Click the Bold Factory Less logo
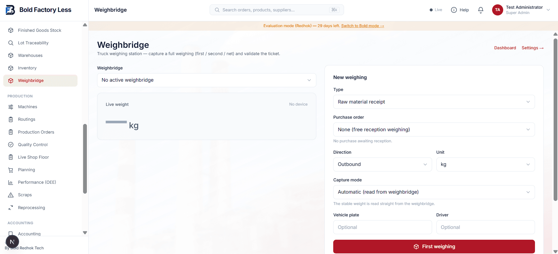Screen dimensions: 558x254 [10, 10]
